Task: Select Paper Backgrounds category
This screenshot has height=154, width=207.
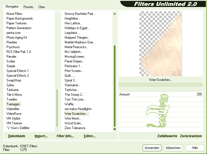Action: point(20,18)
